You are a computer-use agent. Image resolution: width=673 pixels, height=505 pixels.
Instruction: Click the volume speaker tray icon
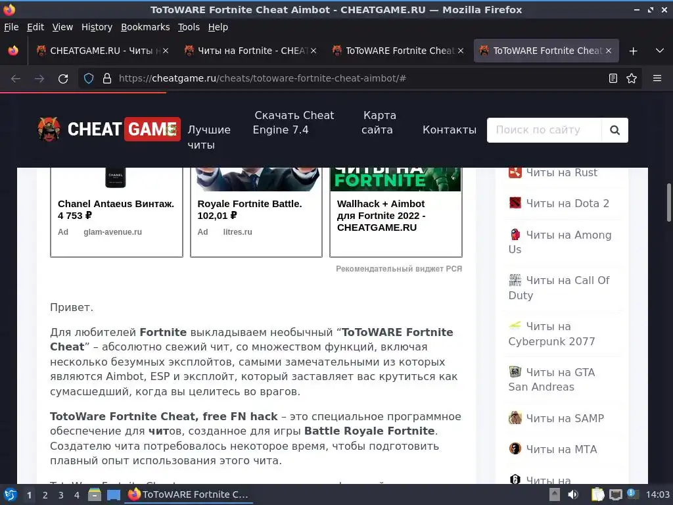(x=573, y=494)
